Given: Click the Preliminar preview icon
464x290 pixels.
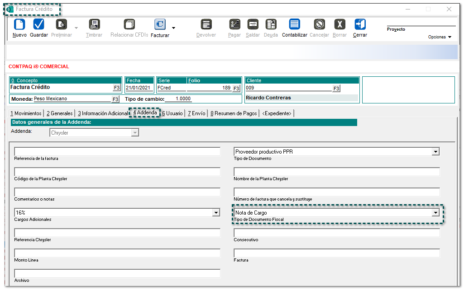Looking at the screenshot, I should (61, 24).
